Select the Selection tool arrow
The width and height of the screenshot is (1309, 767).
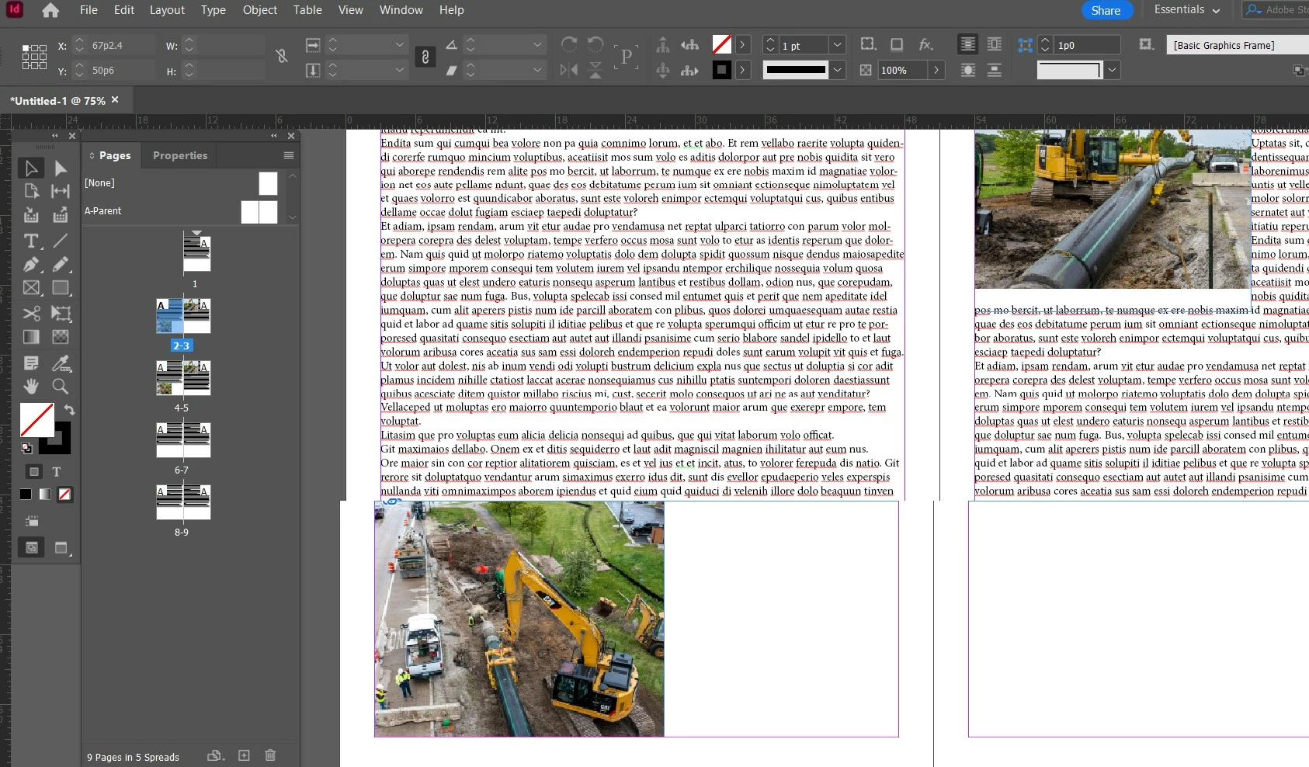(x=31, y=168)
